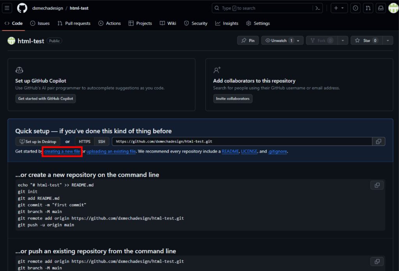Click the 'git init' command line
399x271 pixels.
click(28, 192)
